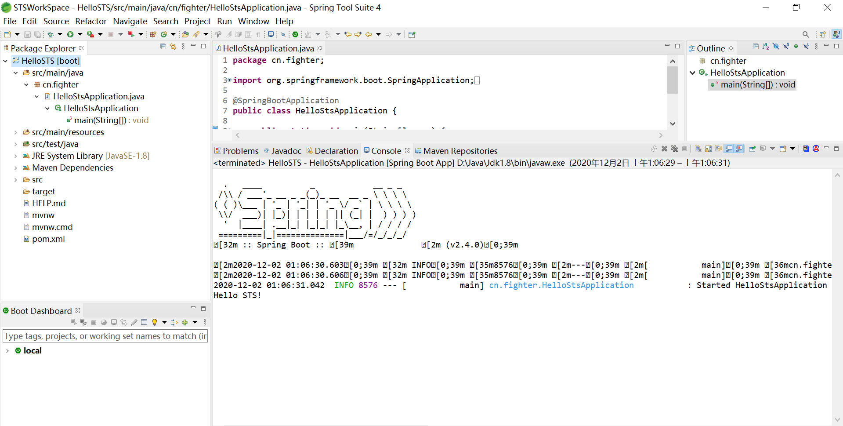Click the Debug bug icon in toolbar

point(51,34)
